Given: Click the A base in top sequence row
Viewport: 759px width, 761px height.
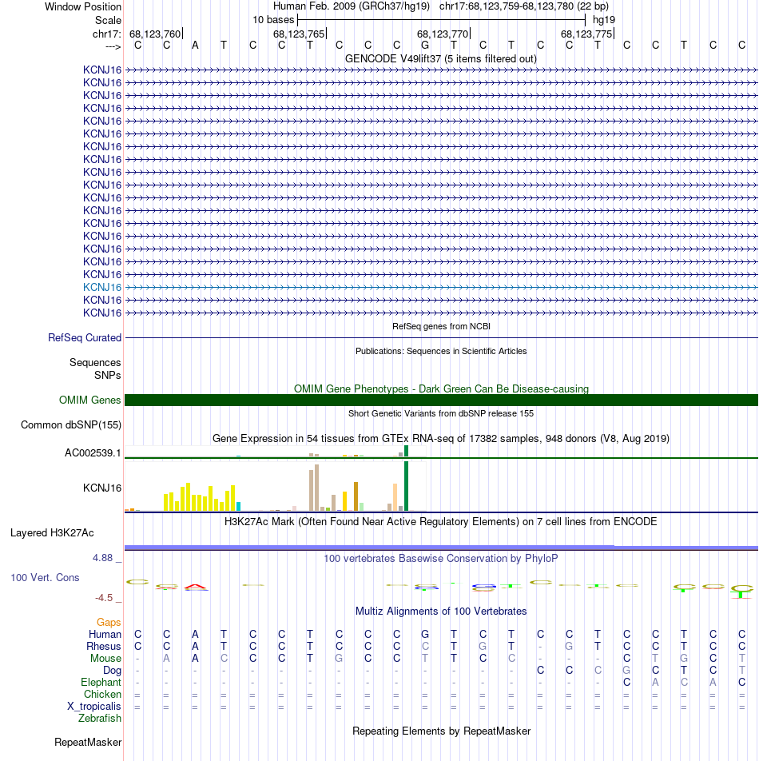Looking at the screenshot, I should tap(195, 45).
